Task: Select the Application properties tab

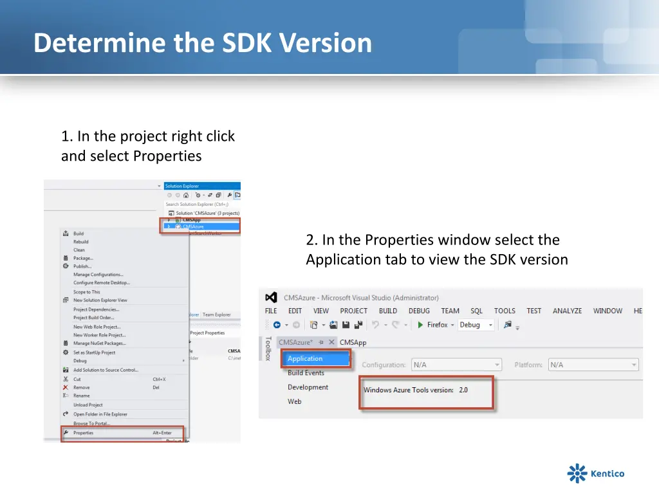Action: (315, 359)
